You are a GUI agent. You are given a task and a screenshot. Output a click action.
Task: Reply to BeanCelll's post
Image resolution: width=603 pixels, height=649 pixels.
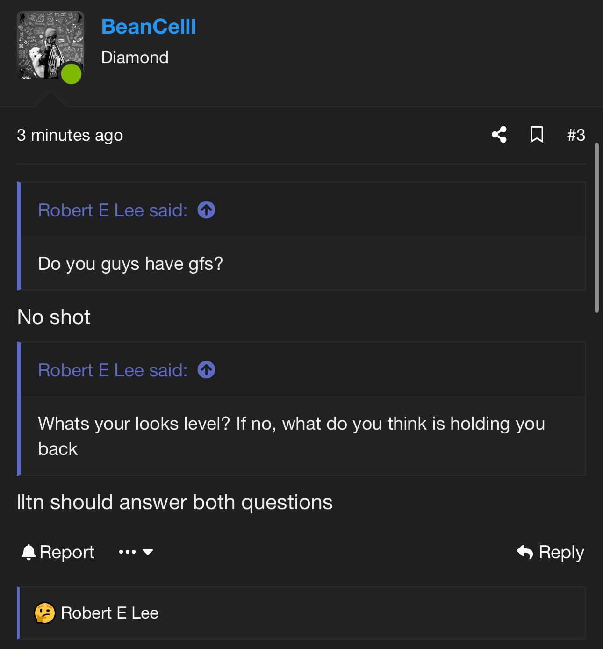tap(550, 552)
